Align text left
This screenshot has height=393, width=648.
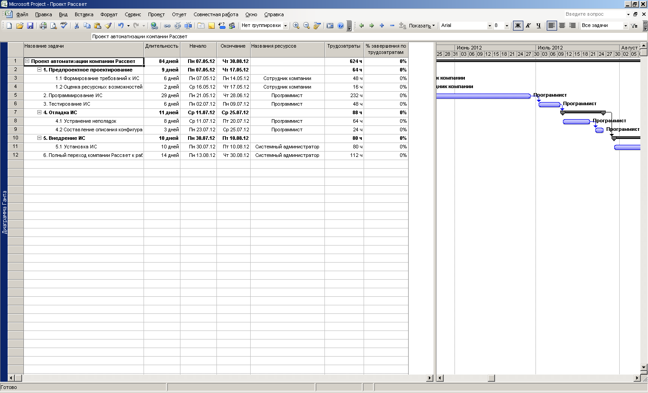[x=552, y=26]
